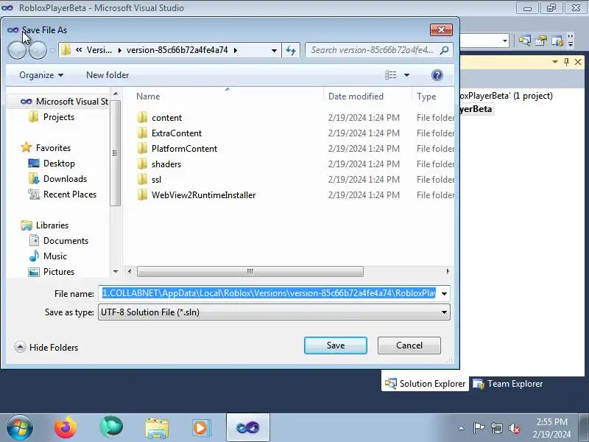The image size is (589, 442).
Task: Open the Windows Start menu
Action: pos(20,427)
